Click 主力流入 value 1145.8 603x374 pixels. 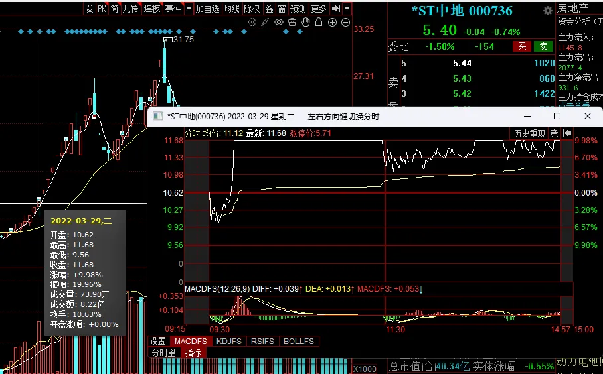[570, 48]
